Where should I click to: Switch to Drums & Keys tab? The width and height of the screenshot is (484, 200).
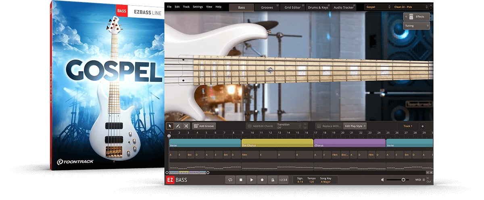(319, 7)
